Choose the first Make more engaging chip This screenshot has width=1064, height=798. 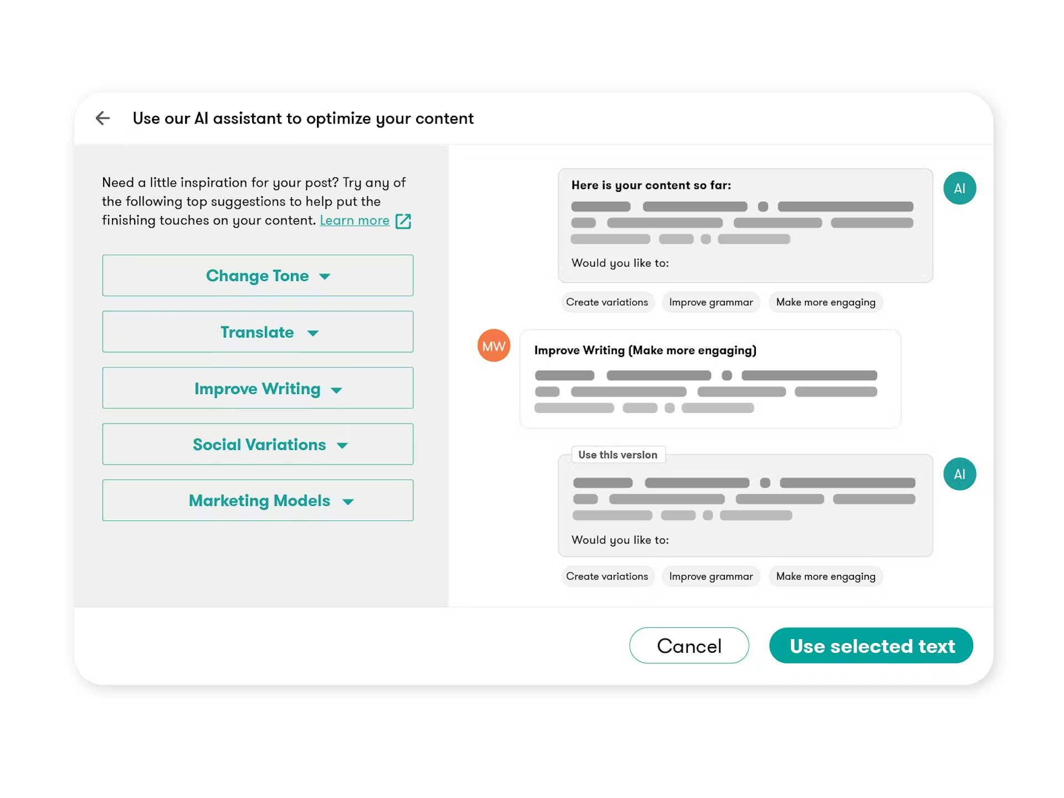tap(826, 303)
